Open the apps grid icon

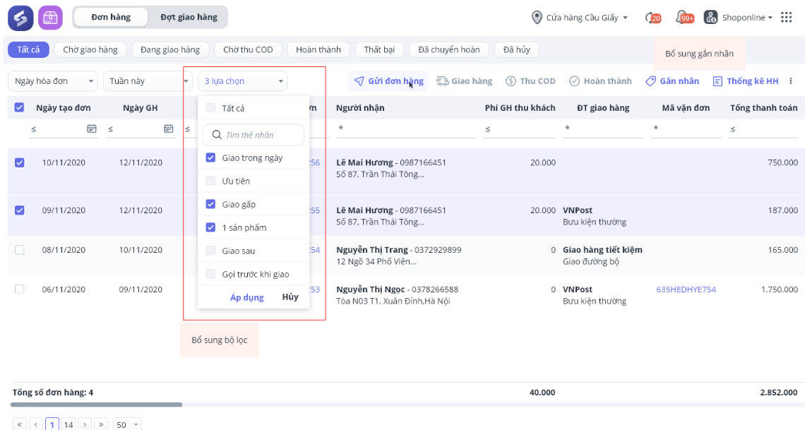coord(786,18)
